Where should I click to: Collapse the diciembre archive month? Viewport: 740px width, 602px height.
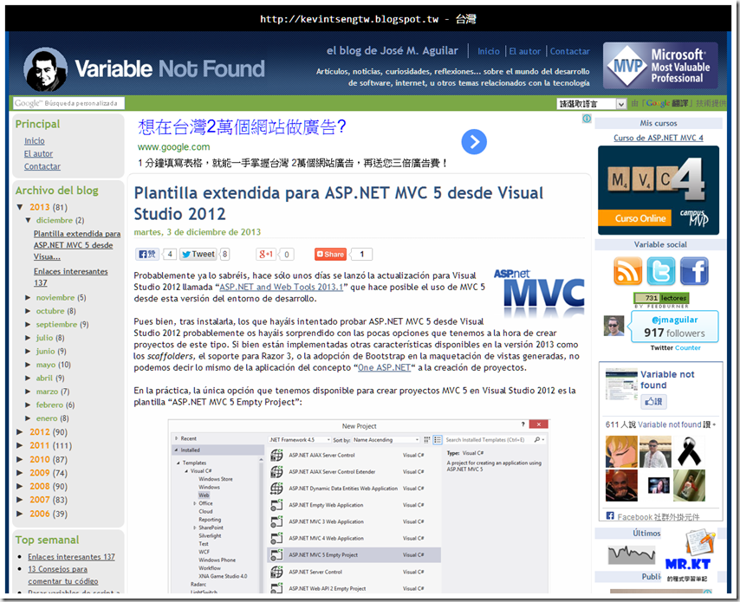tap(28, 220)
